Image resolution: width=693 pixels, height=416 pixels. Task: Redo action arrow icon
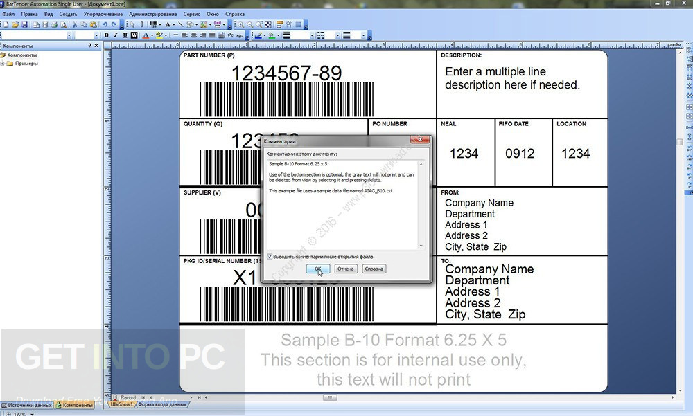click(x=114, y=25)
